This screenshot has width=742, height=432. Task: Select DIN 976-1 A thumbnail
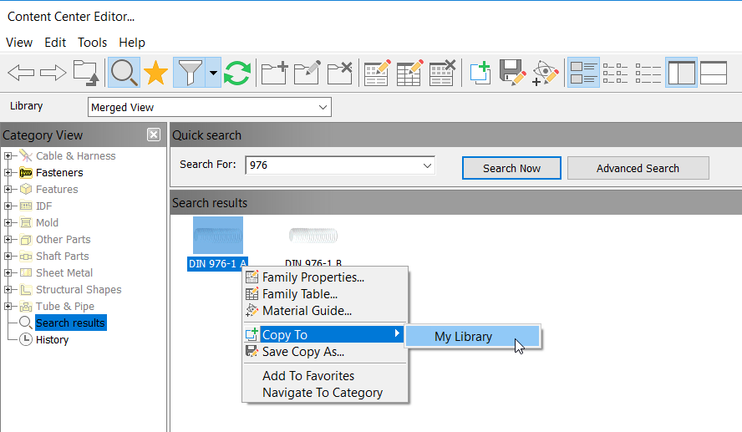pos(218,235)
